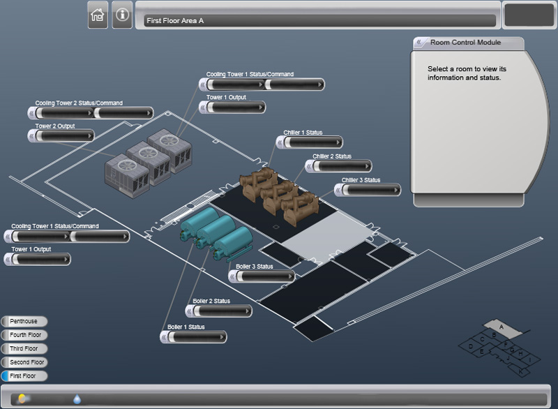This screenshot has width=558, height=409.
Task: Select area B on the mini map
Action: (x=494, y=335)
